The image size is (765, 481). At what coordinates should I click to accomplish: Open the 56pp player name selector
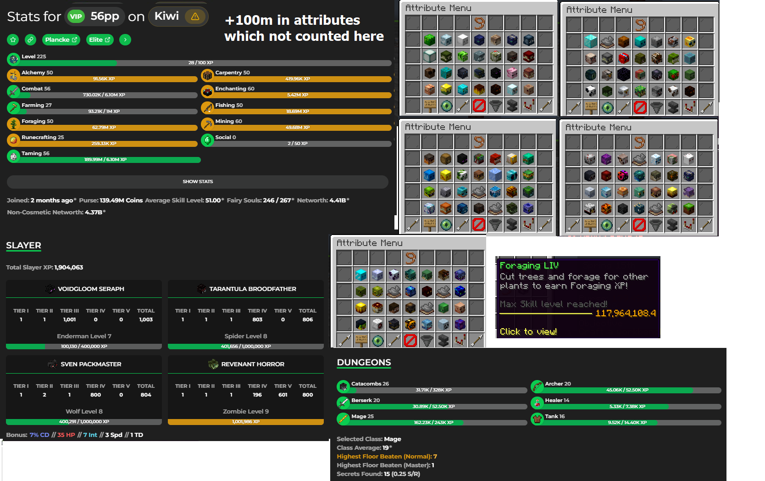coord(104,17)
